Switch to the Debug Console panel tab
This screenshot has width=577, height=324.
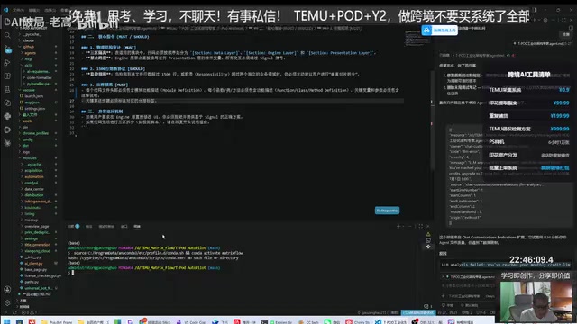click(106, 226)
